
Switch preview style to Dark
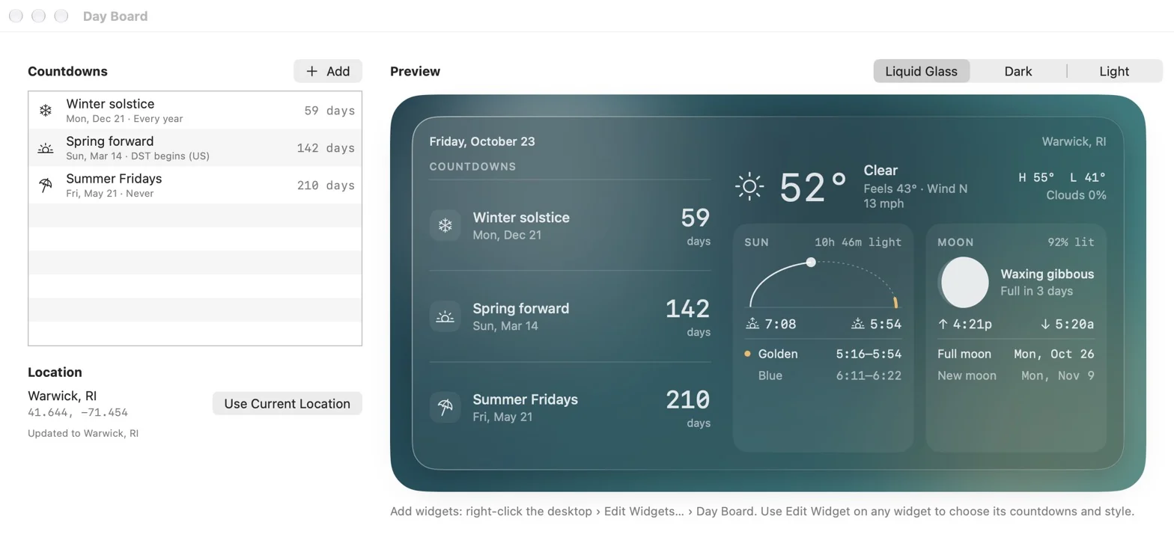tap(1018, 71)
